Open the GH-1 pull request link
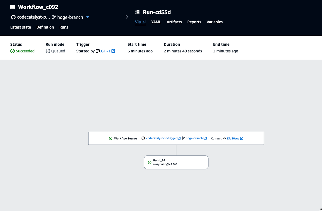 point(106,51)
